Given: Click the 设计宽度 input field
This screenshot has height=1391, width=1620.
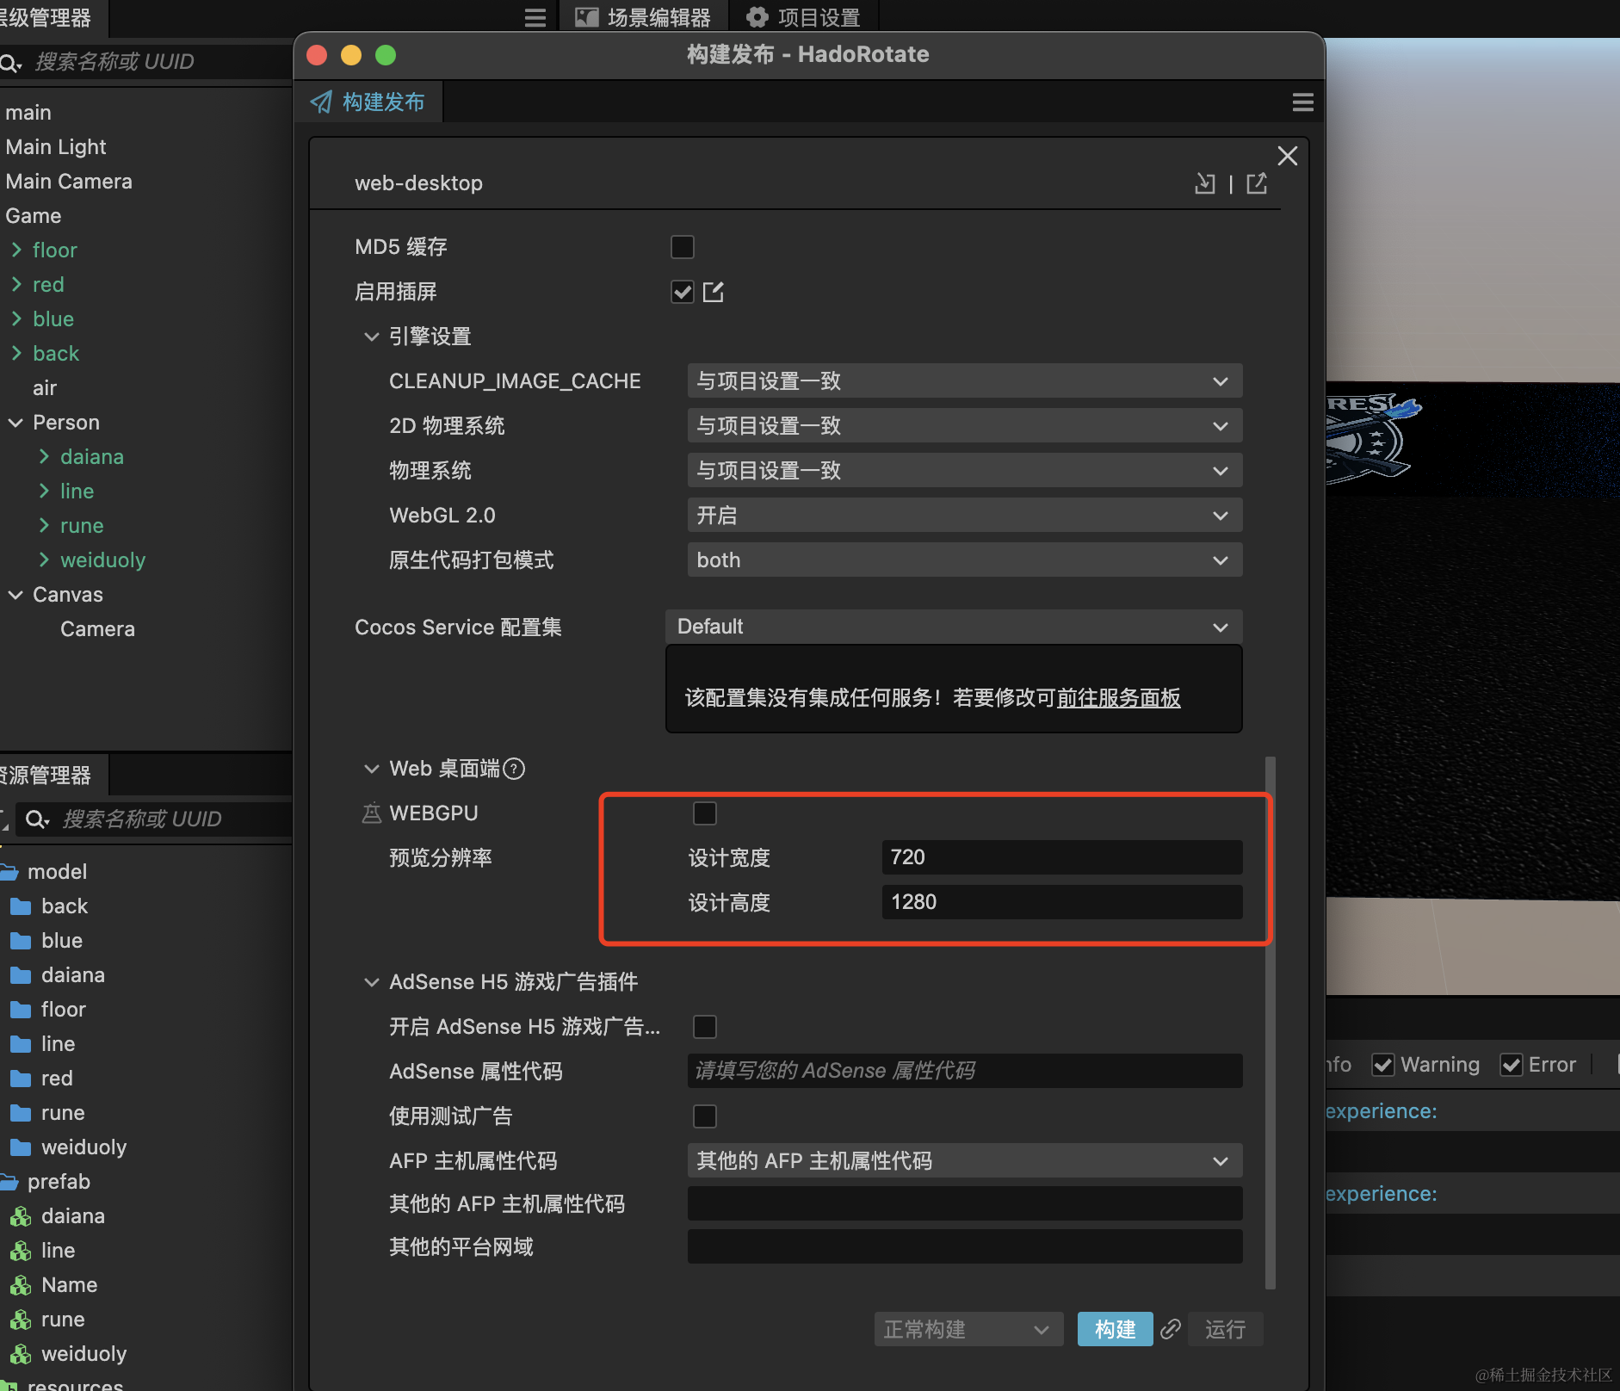Looking at the screenshot, I should (x=1062, y=857).
